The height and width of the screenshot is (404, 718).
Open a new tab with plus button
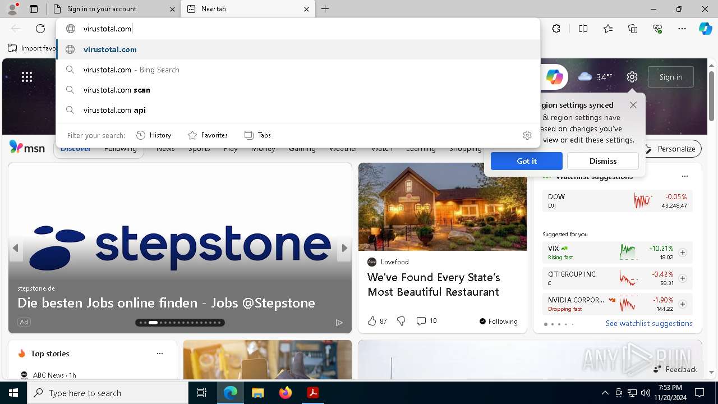pyautogui.click(x=325, y=9)
